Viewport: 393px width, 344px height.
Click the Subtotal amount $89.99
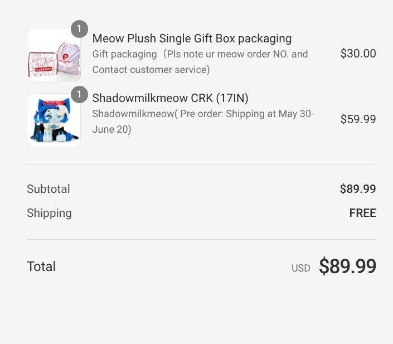358,189
